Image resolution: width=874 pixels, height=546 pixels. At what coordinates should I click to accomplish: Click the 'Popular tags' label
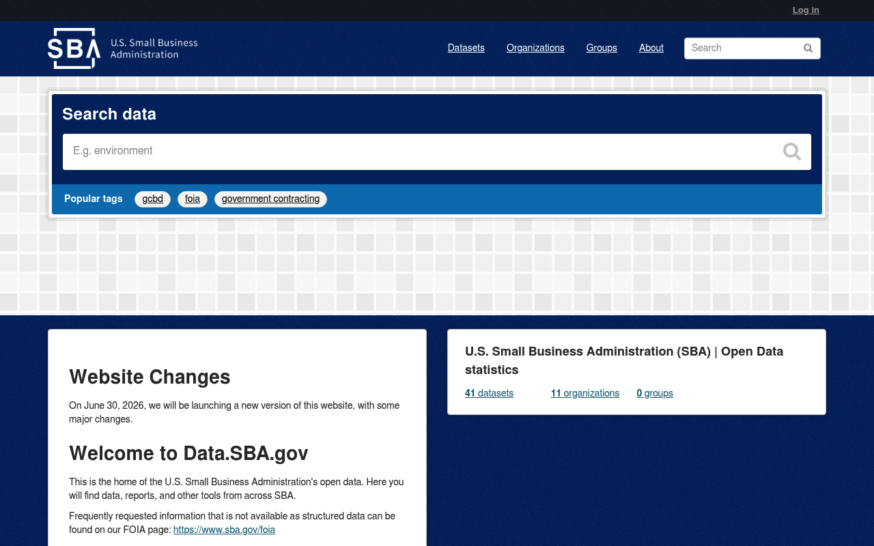tap(94, 199)
